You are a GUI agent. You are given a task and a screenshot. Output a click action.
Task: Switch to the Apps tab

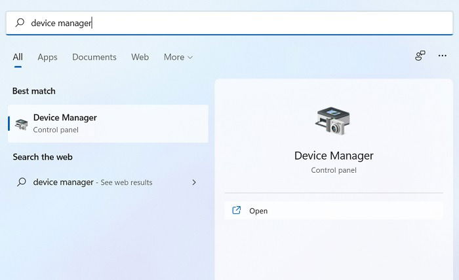point(47,57)
